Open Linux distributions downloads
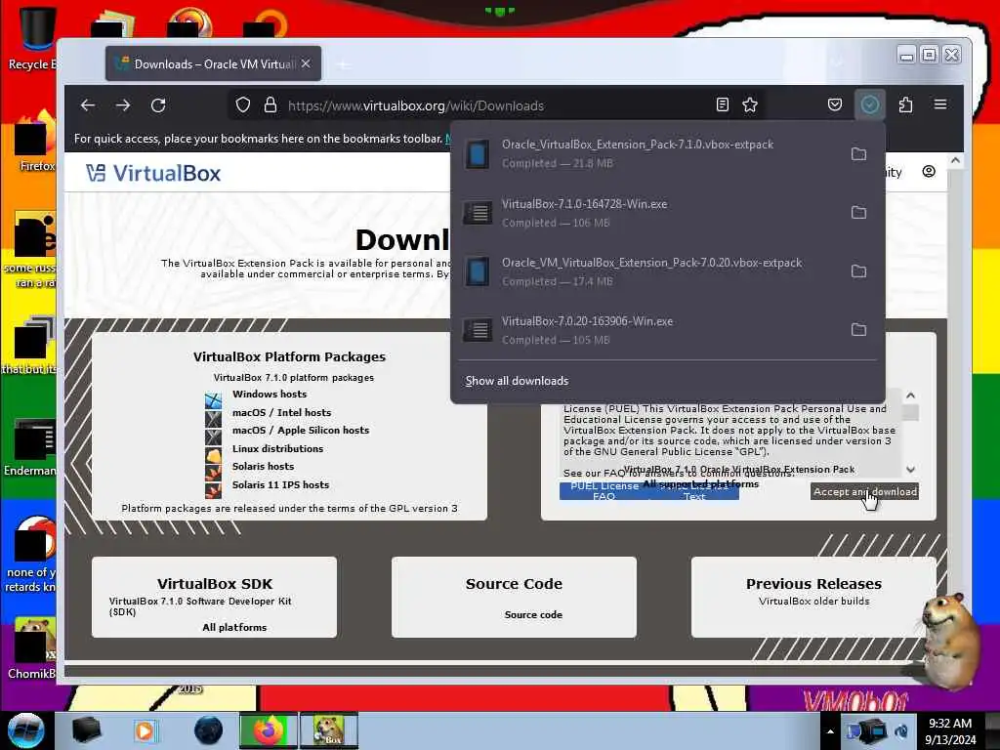1000x750 pixels. coord(277,449)
